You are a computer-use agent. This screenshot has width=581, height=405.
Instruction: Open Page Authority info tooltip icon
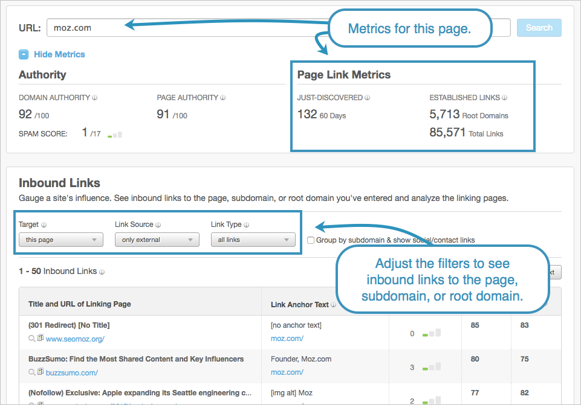pyautogui.click(x=222, y=98)
